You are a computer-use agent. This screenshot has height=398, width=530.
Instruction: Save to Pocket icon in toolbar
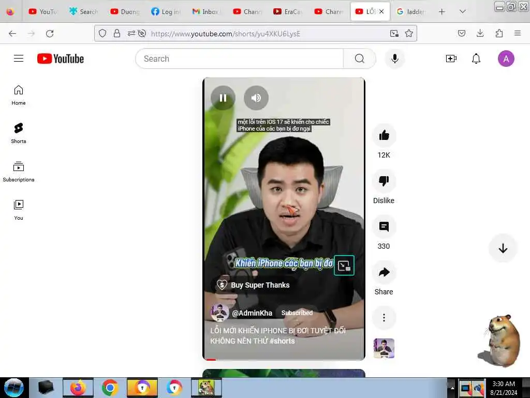pos(461,34)
